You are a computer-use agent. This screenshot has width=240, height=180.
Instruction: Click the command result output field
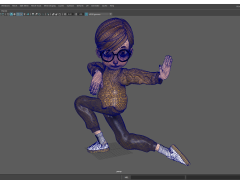point(213,177)
